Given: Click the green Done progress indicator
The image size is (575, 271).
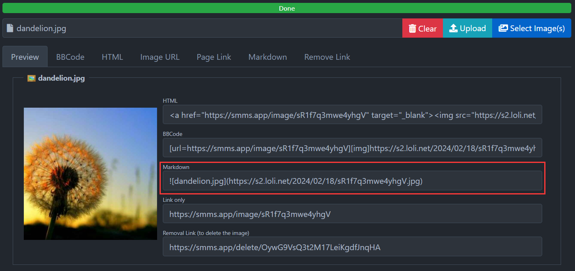Looking at the screenshot, I should click(287, 8).
